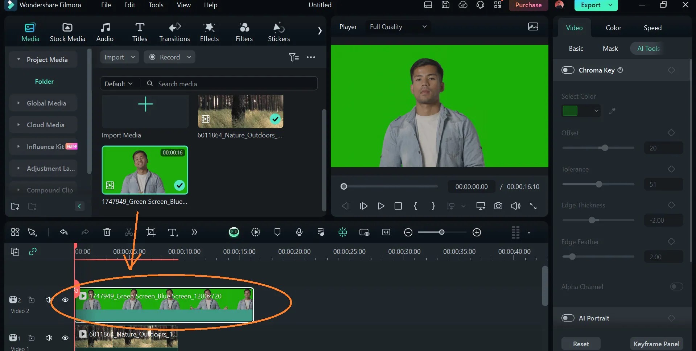
Task: Open the Stock Media panel
Action: pos(67,32)
